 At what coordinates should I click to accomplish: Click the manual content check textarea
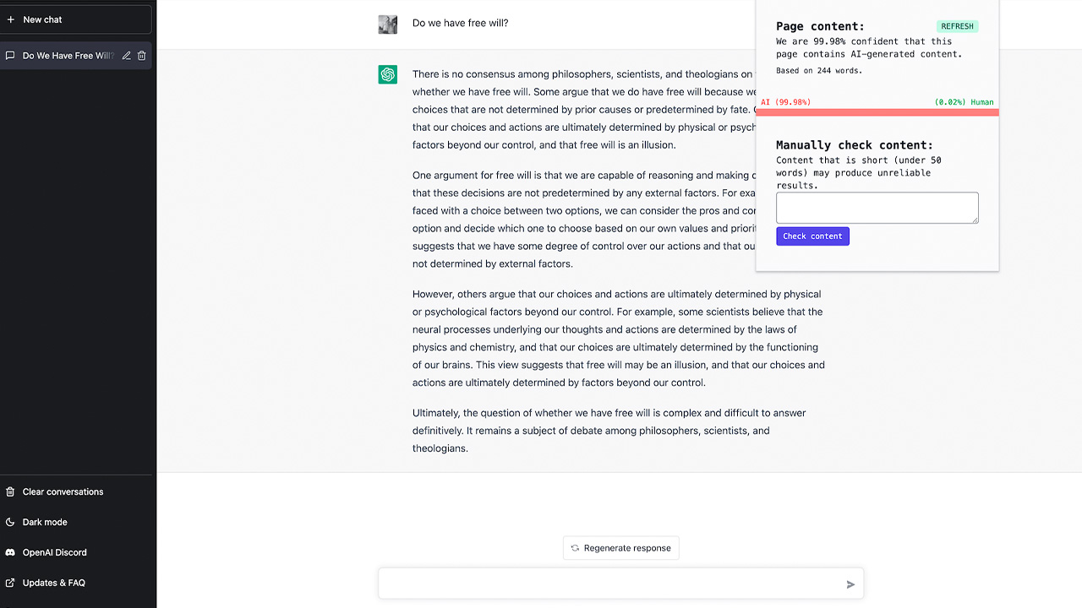point(877,208)
